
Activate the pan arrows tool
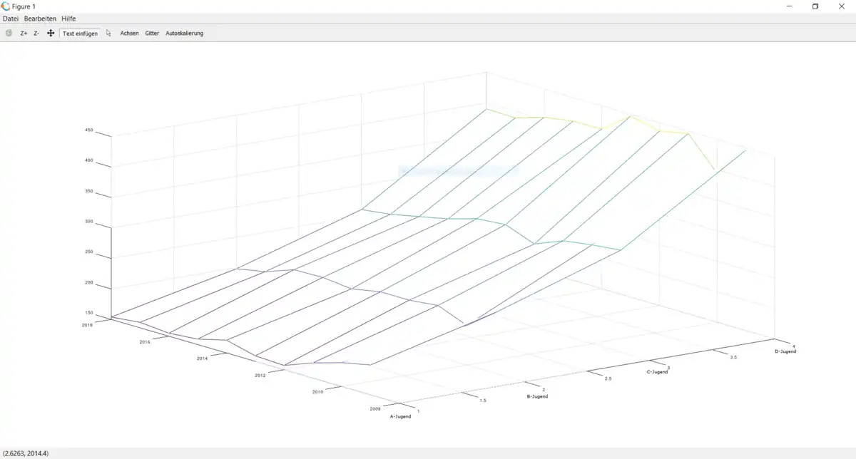tap(51, 33)
